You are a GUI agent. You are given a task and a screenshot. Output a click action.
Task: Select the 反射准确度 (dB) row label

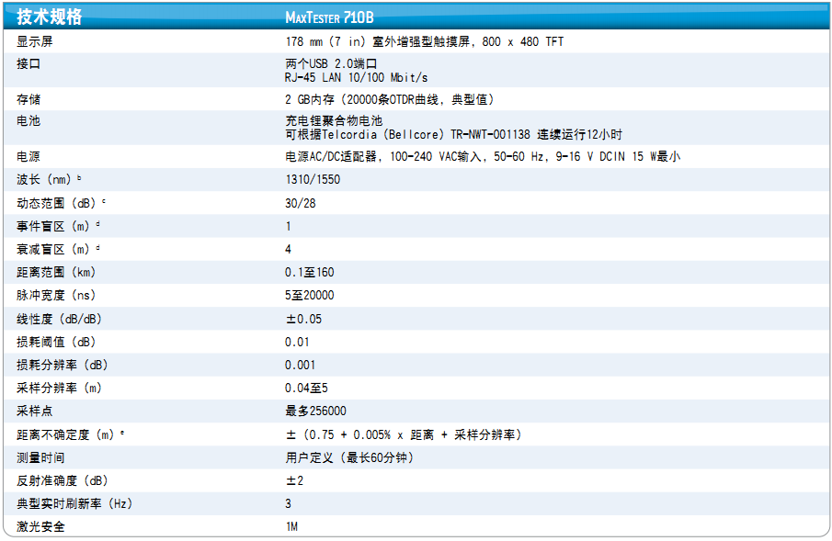63,480
